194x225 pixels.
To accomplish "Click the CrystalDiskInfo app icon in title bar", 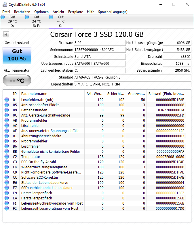I will (x=5, y=4).
